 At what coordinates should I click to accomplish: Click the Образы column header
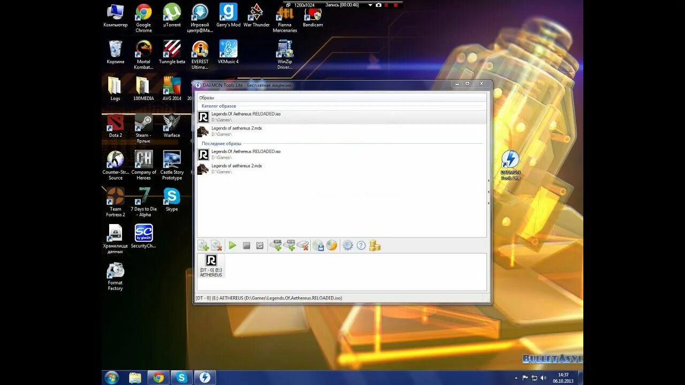(x=342, y=97)
